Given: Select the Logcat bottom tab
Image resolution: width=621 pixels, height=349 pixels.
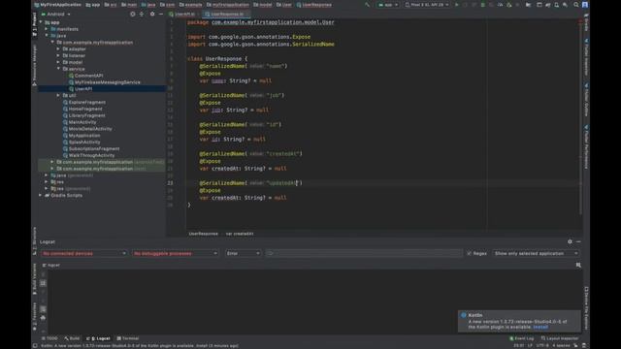Looking at the screenshot, I should (x=99, y=338).
